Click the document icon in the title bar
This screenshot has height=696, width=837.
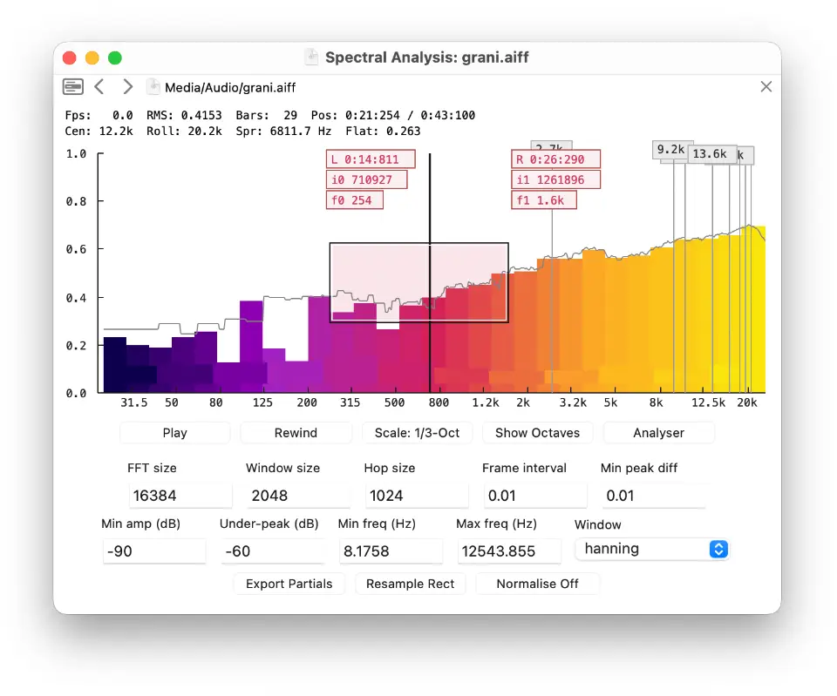[311, 57]
